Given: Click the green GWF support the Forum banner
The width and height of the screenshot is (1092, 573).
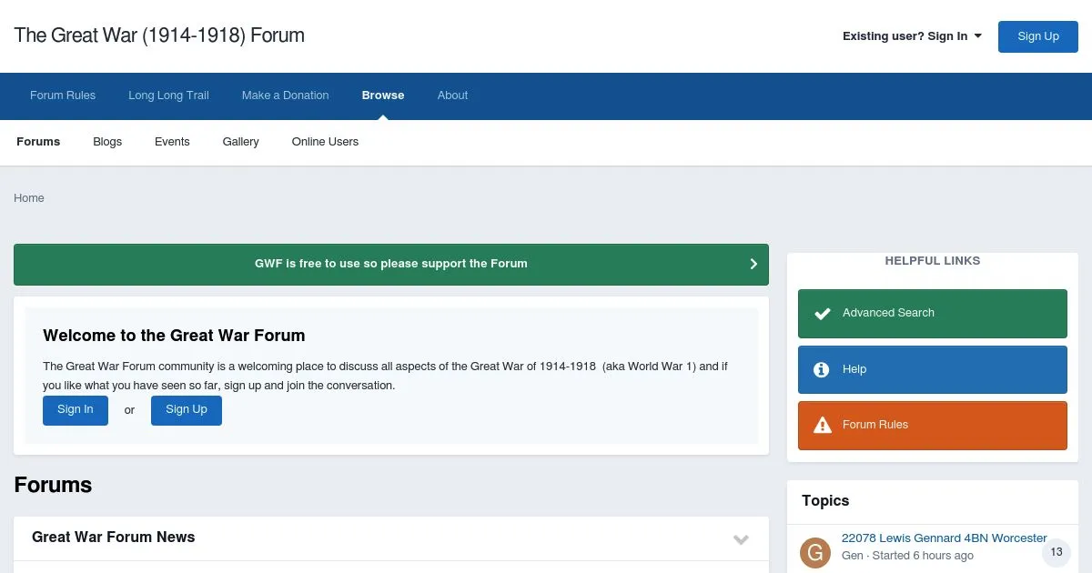Looking at the screenshot, I should (391, 265).
